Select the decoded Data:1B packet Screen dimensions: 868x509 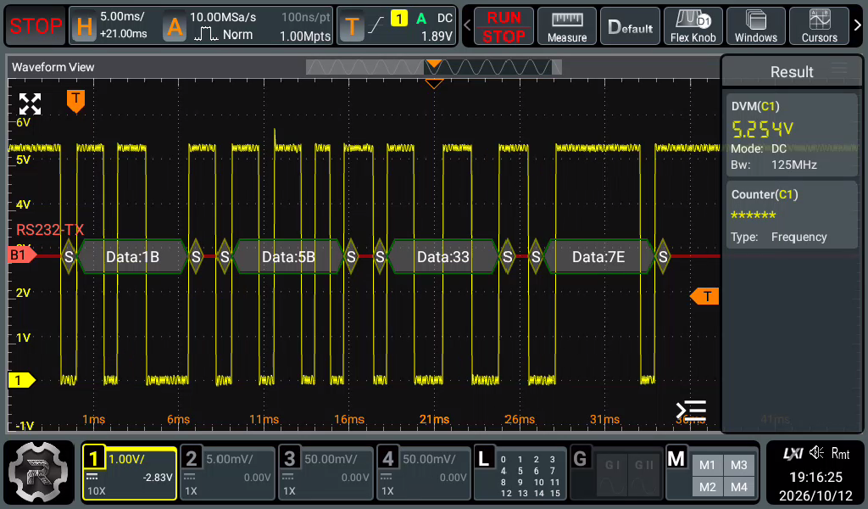coord(132,256)
